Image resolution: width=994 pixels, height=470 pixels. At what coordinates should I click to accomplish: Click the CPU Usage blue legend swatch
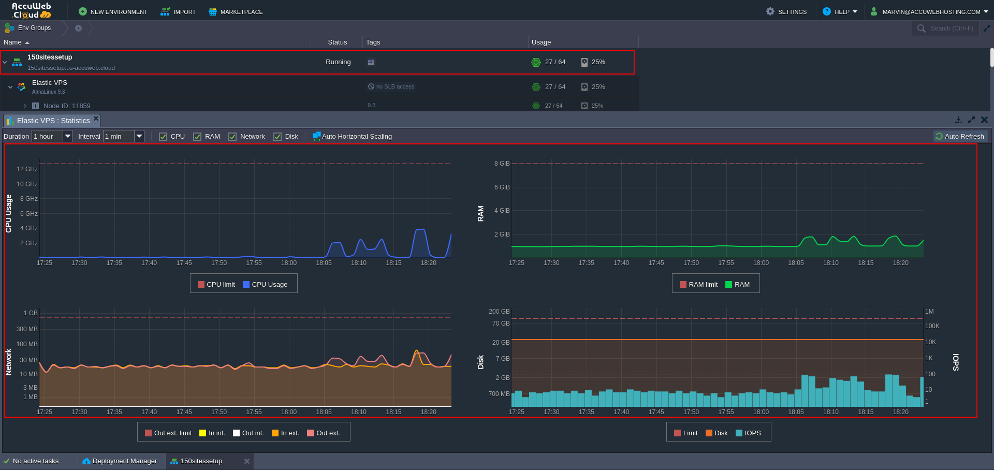click(246, 285)
